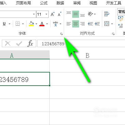Toggle underline formatting
Image resolution: width=125 pixels, height=125 pixels.
pos(4,24)
